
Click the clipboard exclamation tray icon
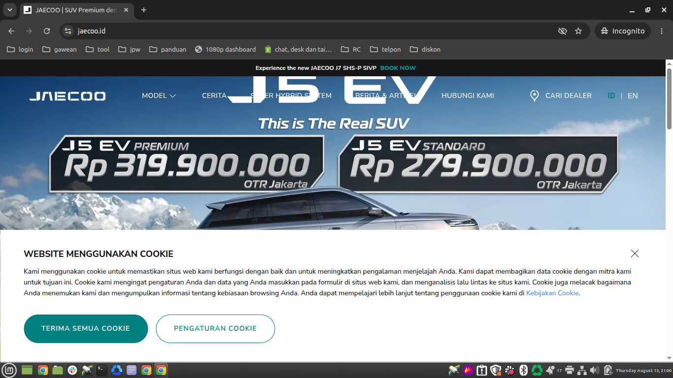[482, 370]
